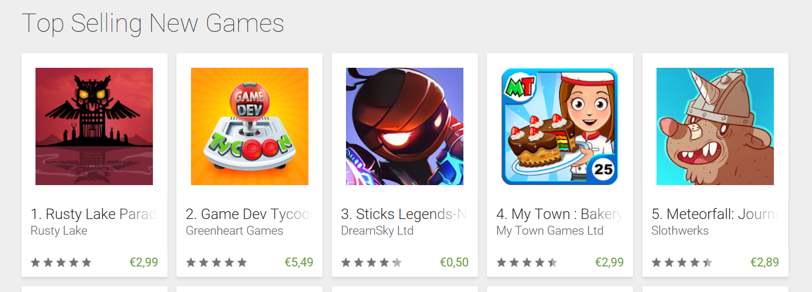Go to DreamSky Ltd developer page
Image resolution: width=812 pixels, height=292 pixels.
click(377, 230)
